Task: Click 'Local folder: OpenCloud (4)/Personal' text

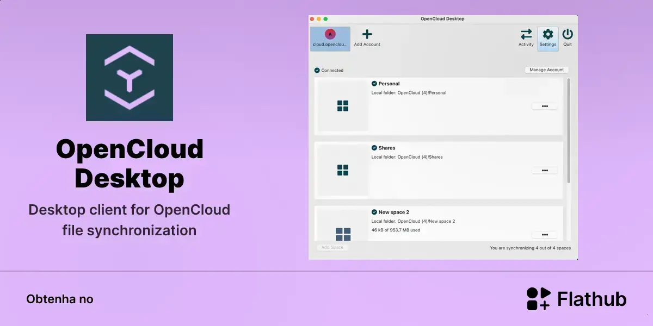Action: tap(409, 93)
